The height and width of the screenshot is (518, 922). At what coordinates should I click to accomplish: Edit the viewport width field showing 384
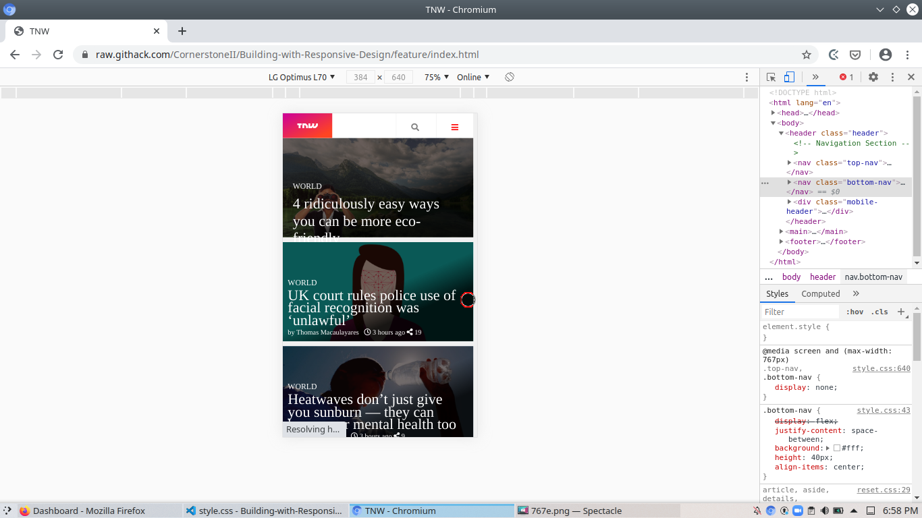[360, 77]
